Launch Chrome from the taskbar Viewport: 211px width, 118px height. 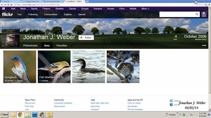[20, 115]
